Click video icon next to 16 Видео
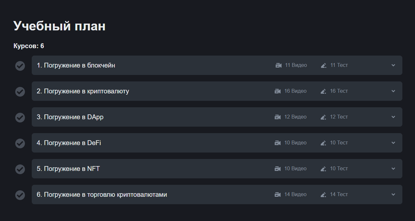 pyautogui.click(x=278, y=91)
